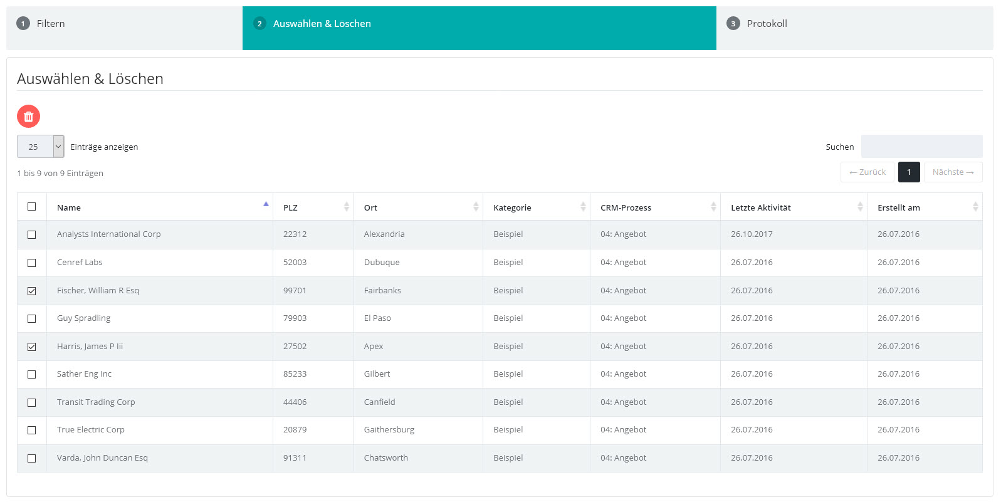Uncheck the Harris, James P Iii checkbox

(32, 347)
